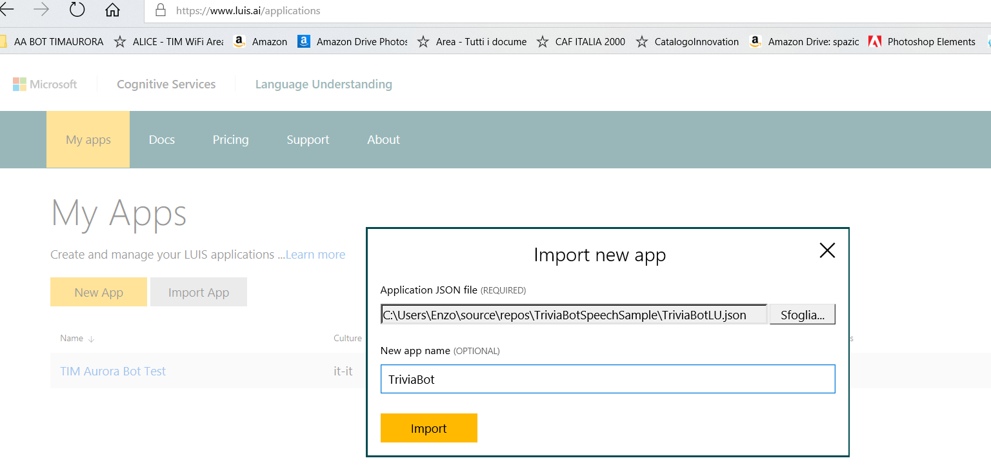This screenshot has height=476, width=991.
Task: Click the New app name text field
Action: (607, 379)
